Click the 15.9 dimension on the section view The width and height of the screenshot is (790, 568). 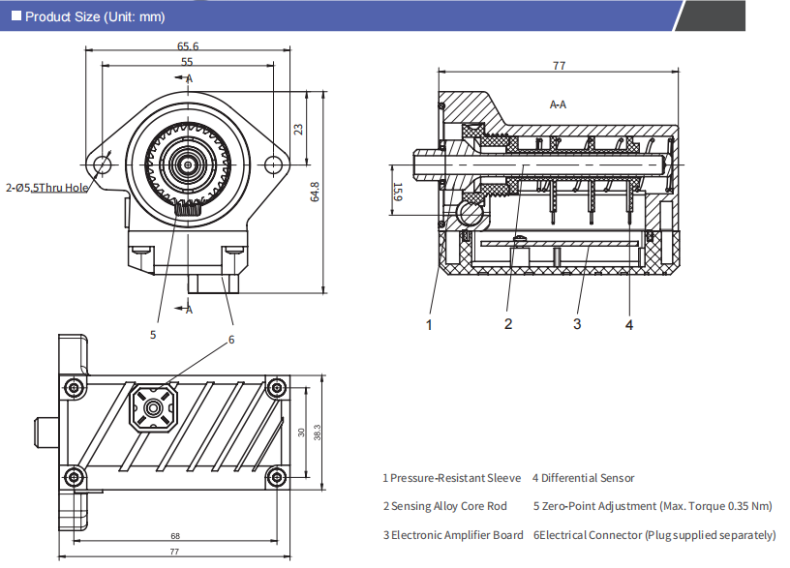397,190
